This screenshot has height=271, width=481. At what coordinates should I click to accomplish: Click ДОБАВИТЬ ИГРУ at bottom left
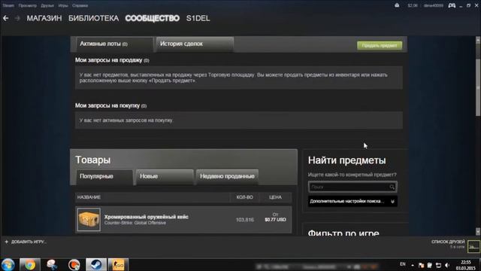[x=25, y=242]
